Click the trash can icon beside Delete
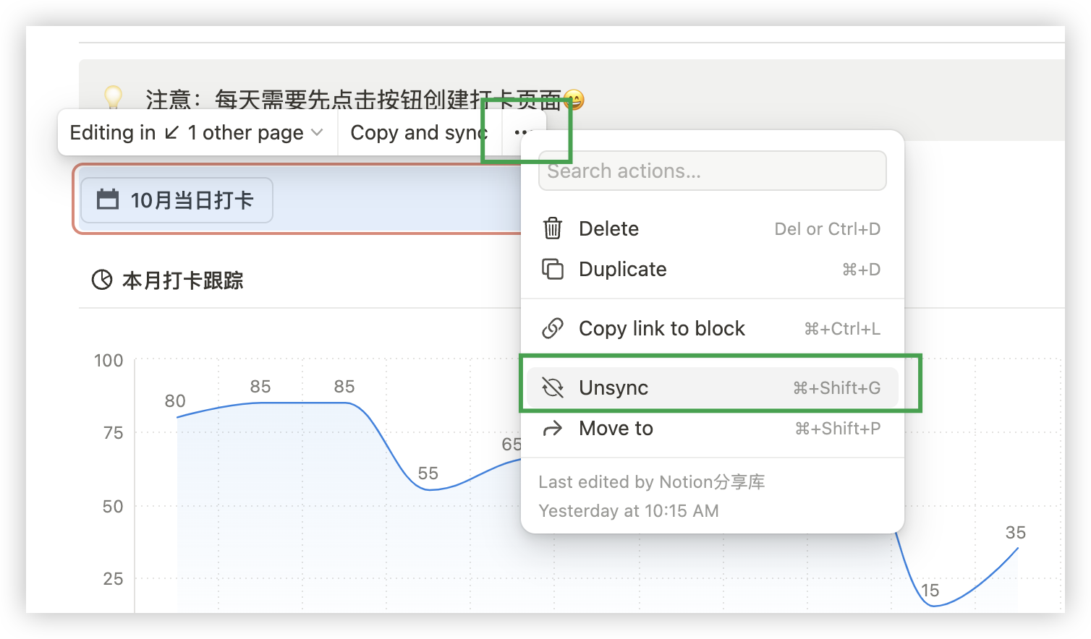This screenshot has height=639, width=1091. point(553,228)
